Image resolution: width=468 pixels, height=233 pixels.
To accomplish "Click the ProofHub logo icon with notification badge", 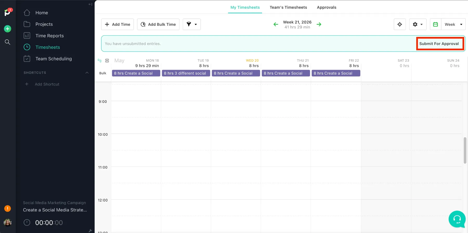I will click(8, 12).
